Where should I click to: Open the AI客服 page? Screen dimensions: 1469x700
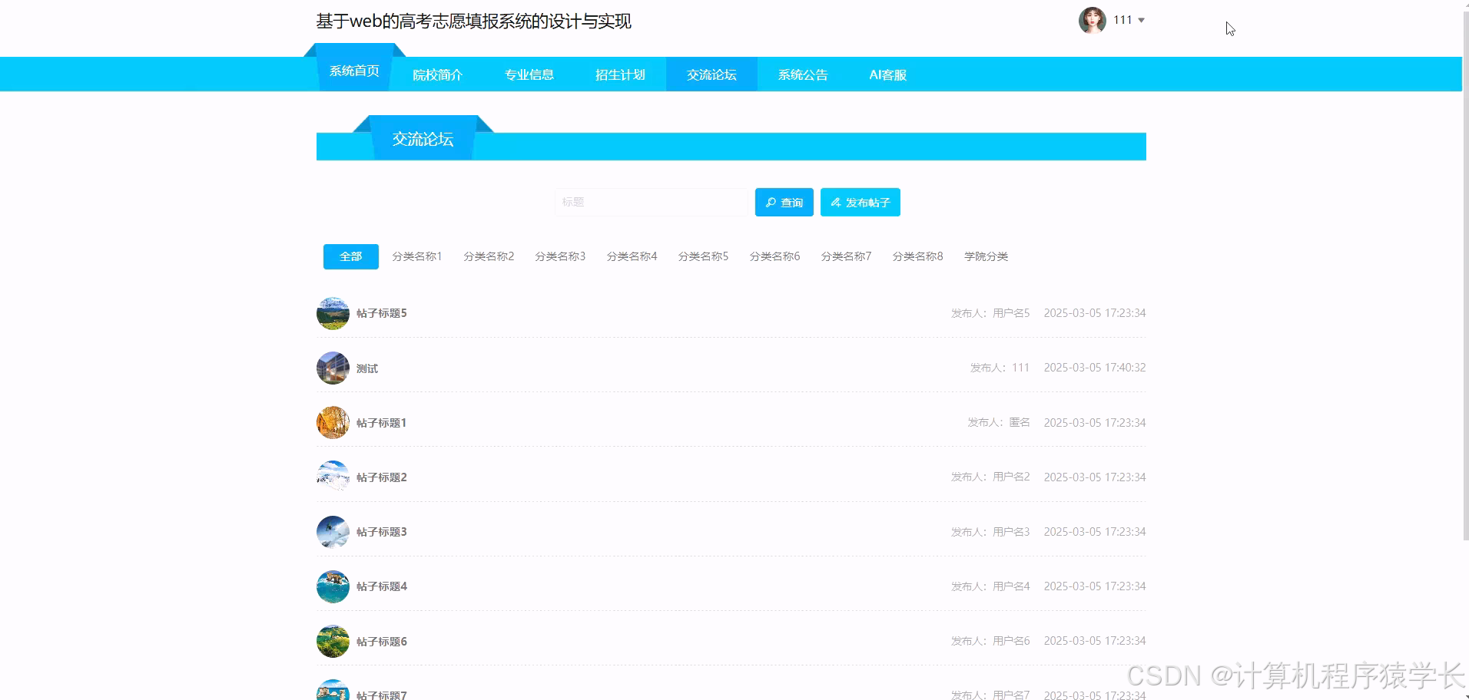pyautogui.click(x=887, y=74)
